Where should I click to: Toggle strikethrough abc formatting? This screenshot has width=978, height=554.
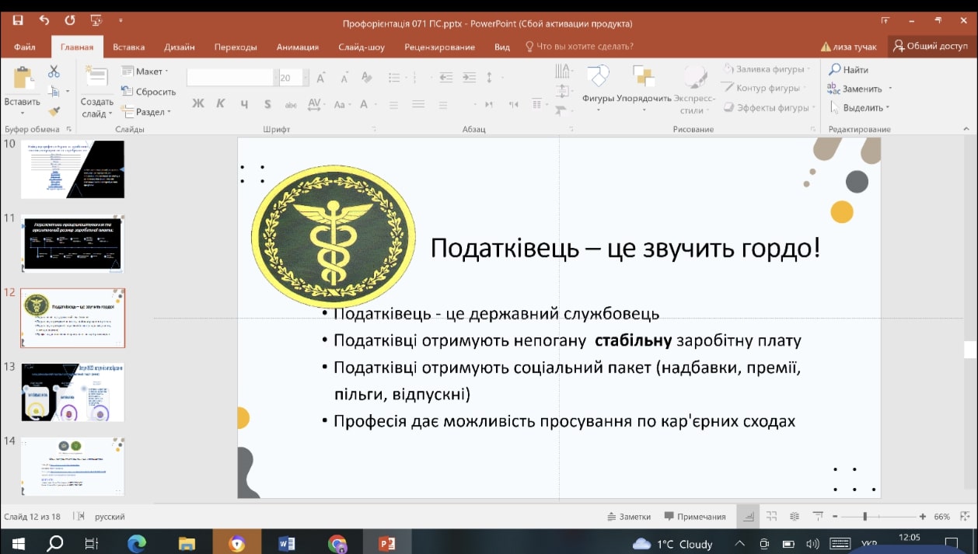291,104
